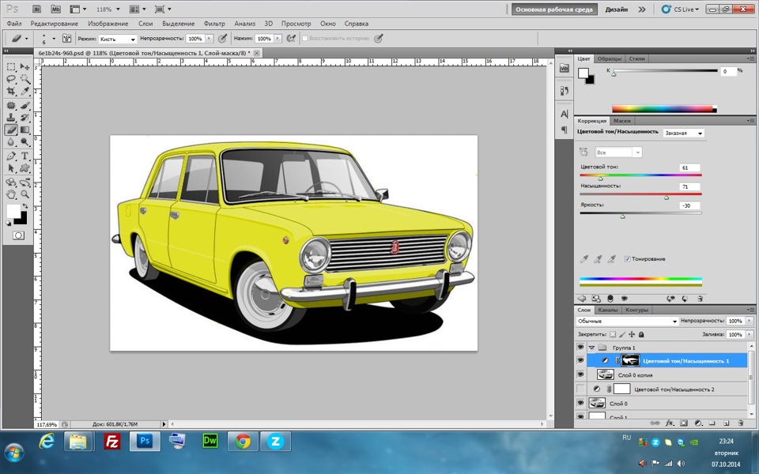The width and height of the screenshot is (759, 474).
Task: Click the Дизайн workspace button
Action: (616, 9)
